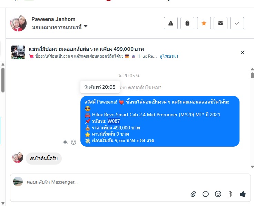This screenshot has width=254, height=206.
Task: Open emoji picker in reply box
Action: click(218, 194)
